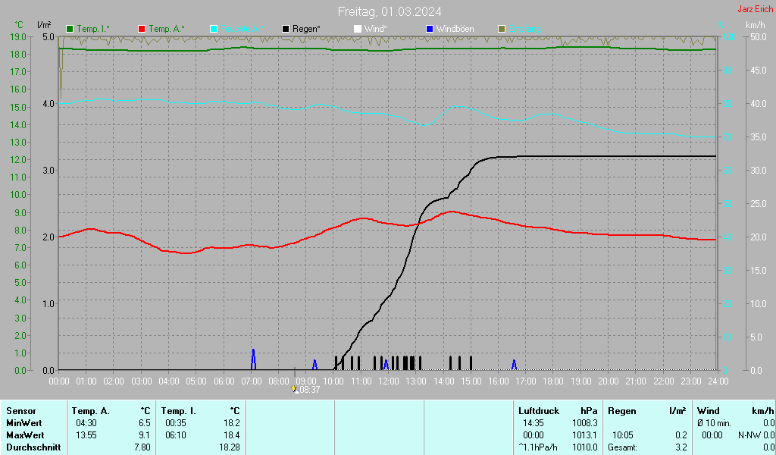Click the blue Windböen legend square
Viewport: 776px width, 455px height.
(x=430, y=29)
